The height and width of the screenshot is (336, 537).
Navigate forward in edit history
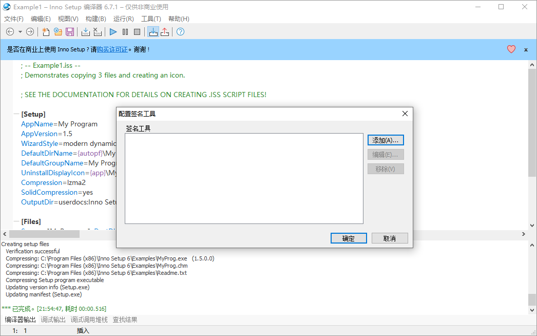[30, 31]
